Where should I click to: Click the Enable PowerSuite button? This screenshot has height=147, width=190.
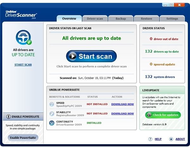click(x=23, y=138)
